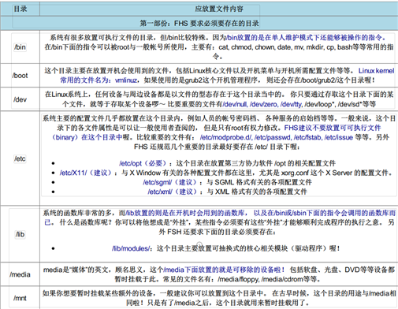Click the /media directory cell
Viewport: 398px width, 309px height.
[20, 274]
